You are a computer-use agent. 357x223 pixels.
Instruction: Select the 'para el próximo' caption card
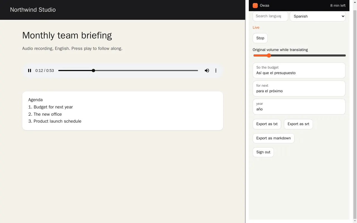pyautogui.click(x=299, y=88)
